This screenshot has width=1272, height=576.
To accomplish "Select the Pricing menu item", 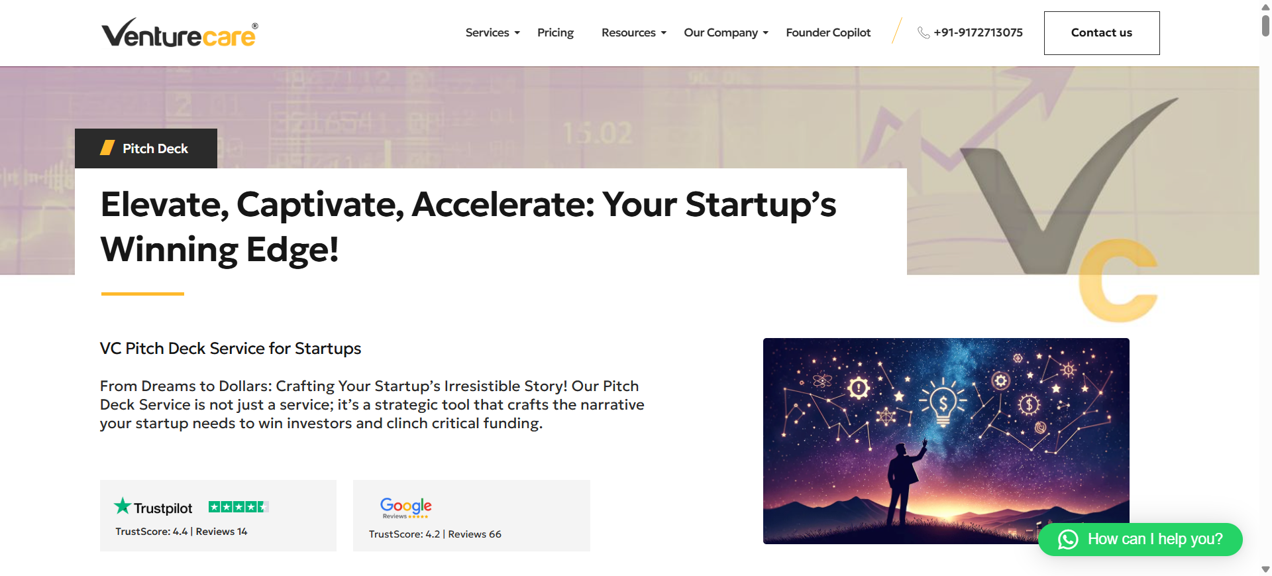I will [555, 32].
